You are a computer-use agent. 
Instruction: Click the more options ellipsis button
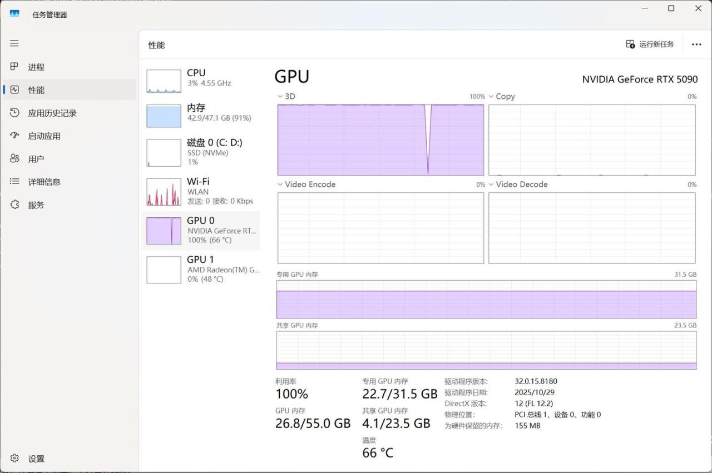click(x=696, y=44)
